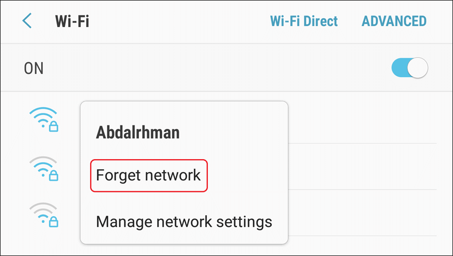453x256 pixels.
Task: Tap the ON status label
Action: [x=34, y=69]
